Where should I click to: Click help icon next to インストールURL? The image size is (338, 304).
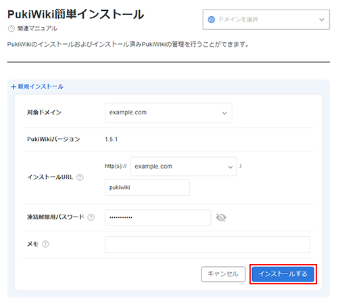(80, 177)
